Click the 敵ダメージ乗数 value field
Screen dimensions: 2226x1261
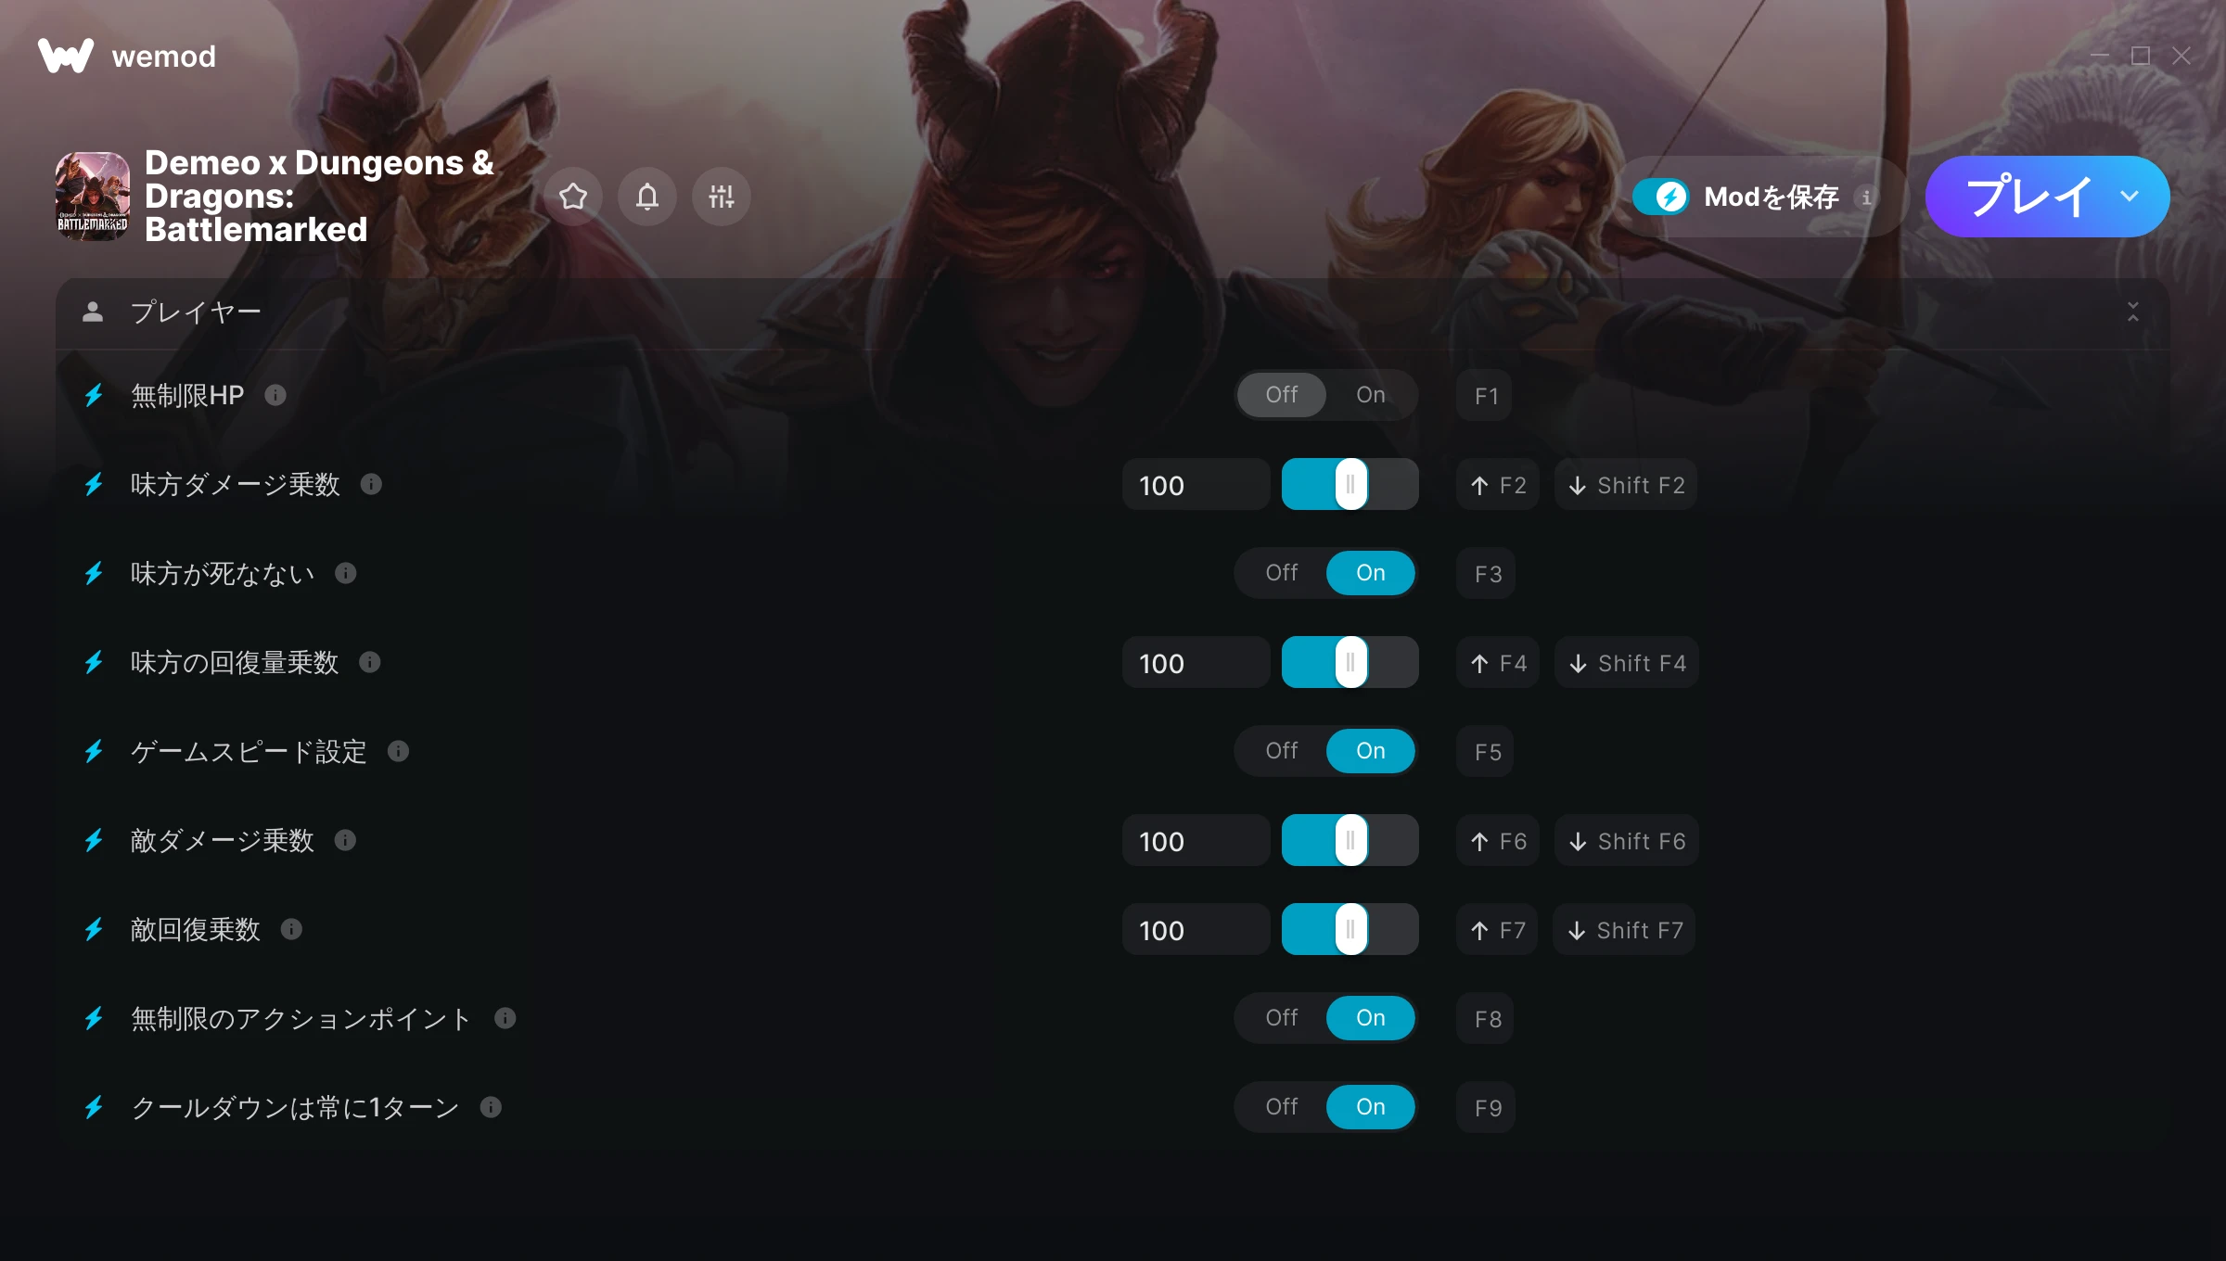1196,840
